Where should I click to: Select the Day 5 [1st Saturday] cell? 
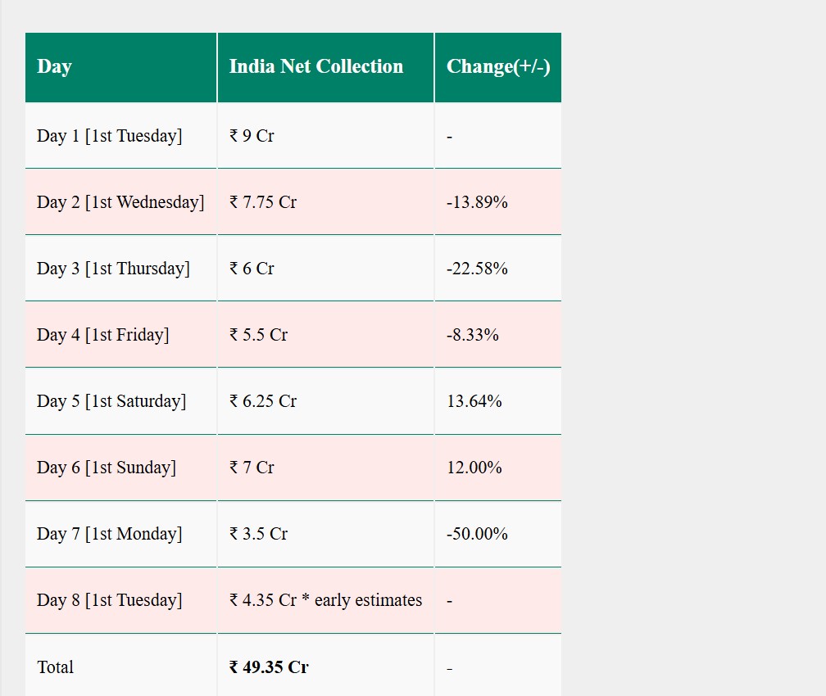click(x=111, y=401)
